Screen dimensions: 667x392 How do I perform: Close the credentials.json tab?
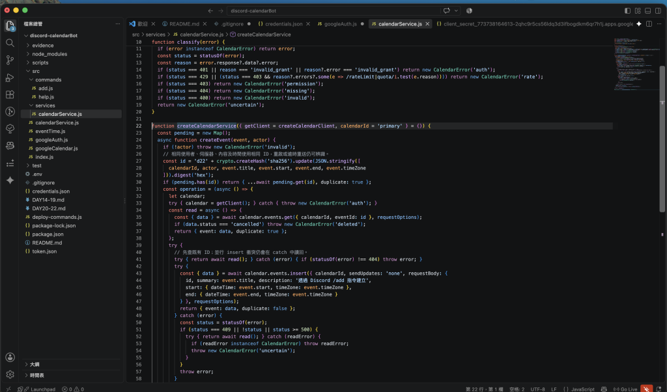pos(308,24)
